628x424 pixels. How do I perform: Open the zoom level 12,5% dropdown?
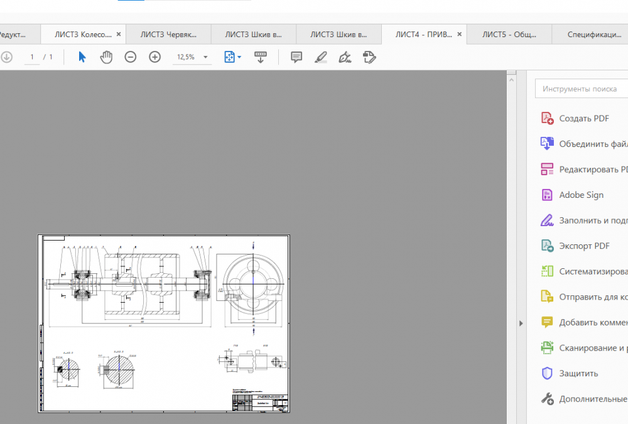tap(205, 57)
